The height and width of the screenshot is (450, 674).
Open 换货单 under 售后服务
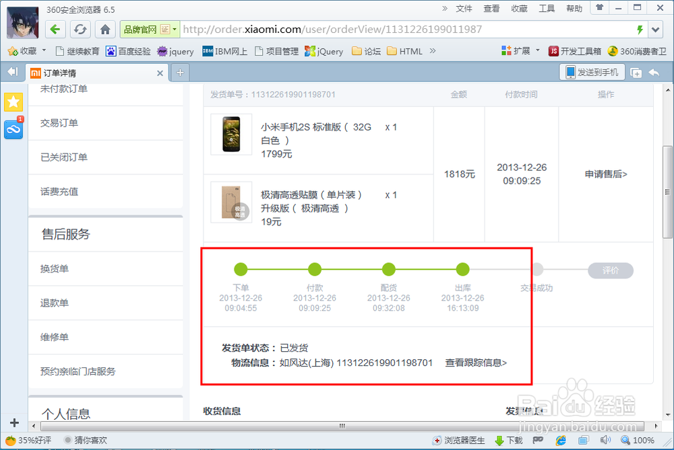tap(55, 268)
